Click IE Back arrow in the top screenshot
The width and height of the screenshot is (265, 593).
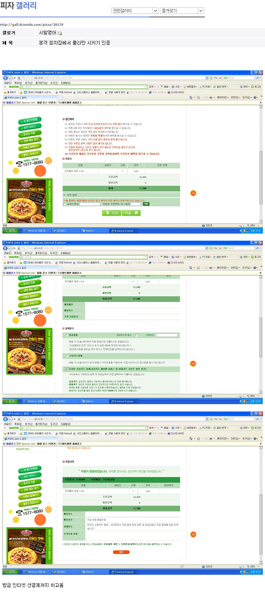click(5, 78)
